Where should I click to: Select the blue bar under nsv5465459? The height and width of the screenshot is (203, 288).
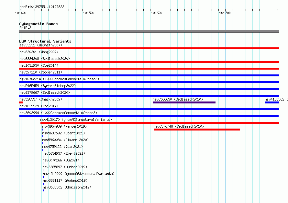pyautogui.click(x=149, y=89)
